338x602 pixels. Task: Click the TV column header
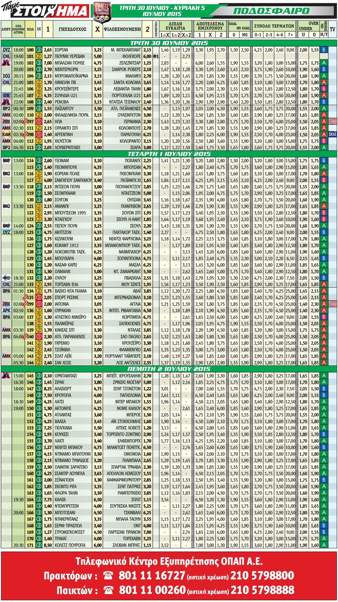pos(332,29)
